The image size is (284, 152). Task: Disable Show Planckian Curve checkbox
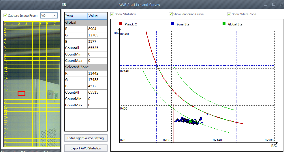point(171,14)
